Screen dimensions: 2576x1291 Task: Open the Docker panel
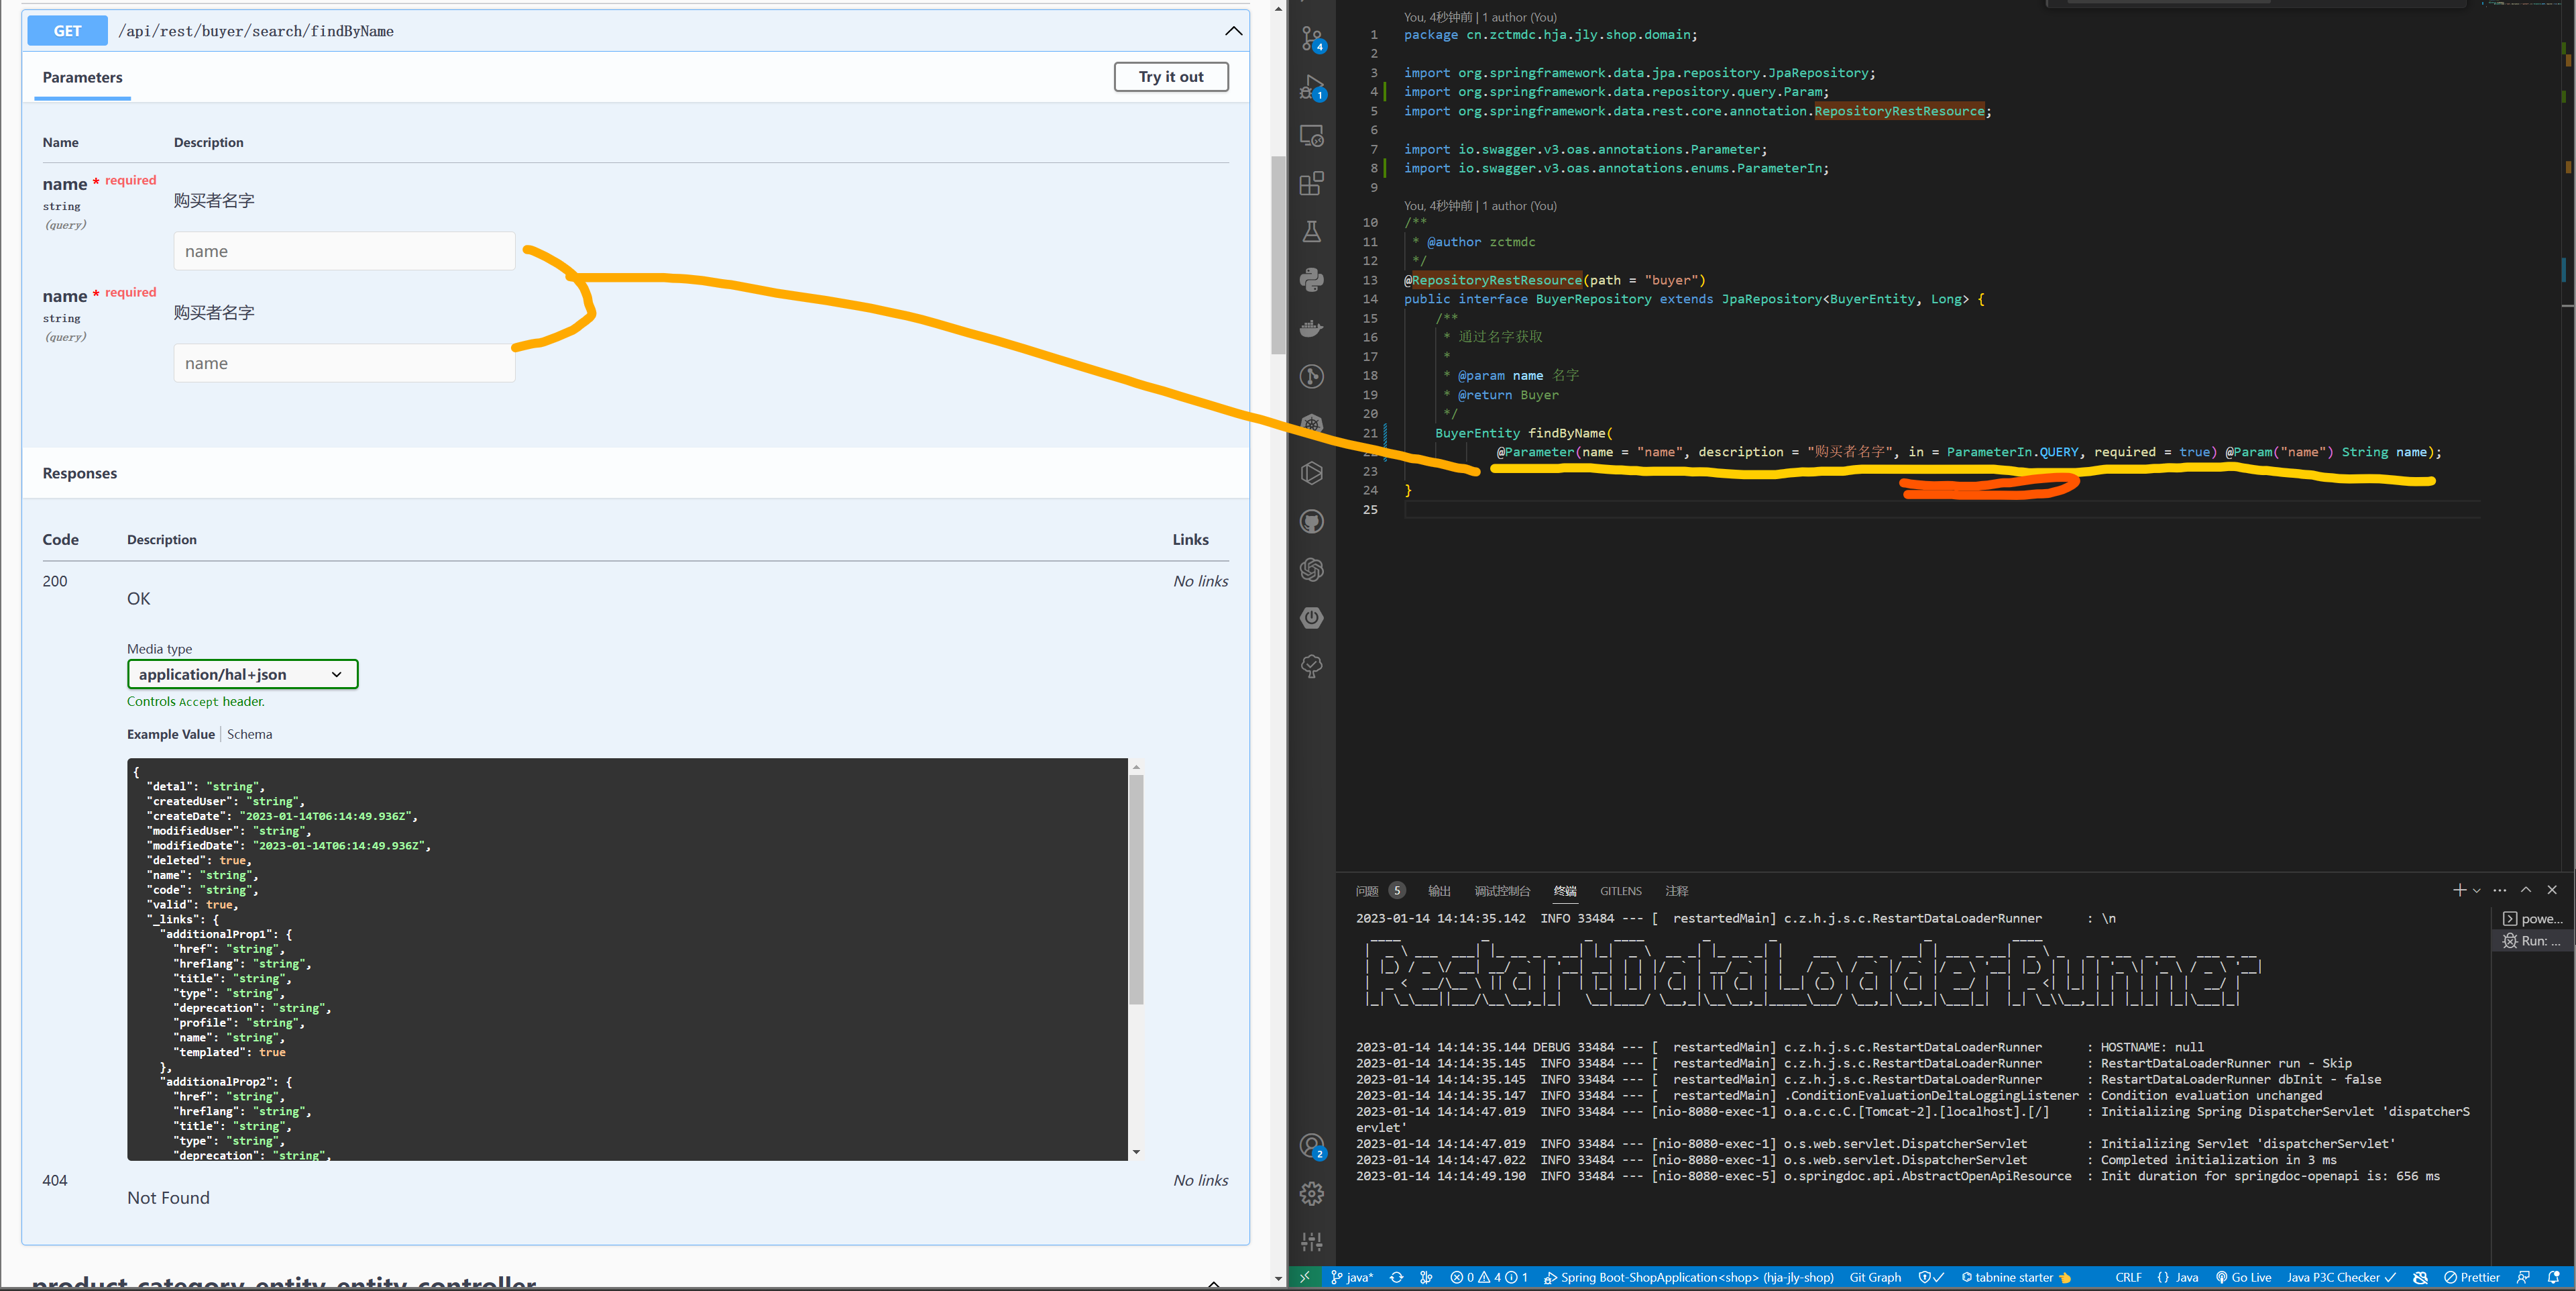pos(1311,328)
